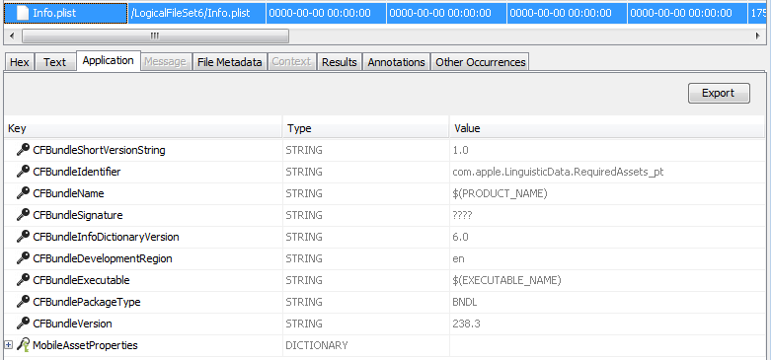The image size is (771, 360).
Task: Click the $(EXECUTABLE_NAME) value
Action: pos(507,280)
